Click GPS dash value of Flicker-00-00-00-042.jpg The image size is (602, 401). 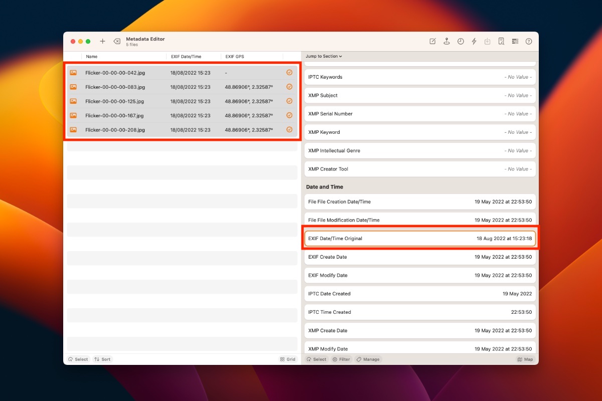(x=226, y=73)
